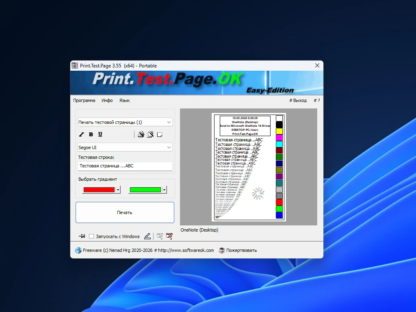Open the Инфо menu
The width and height of the screenshot is (416, 312).
coord(107,100)
